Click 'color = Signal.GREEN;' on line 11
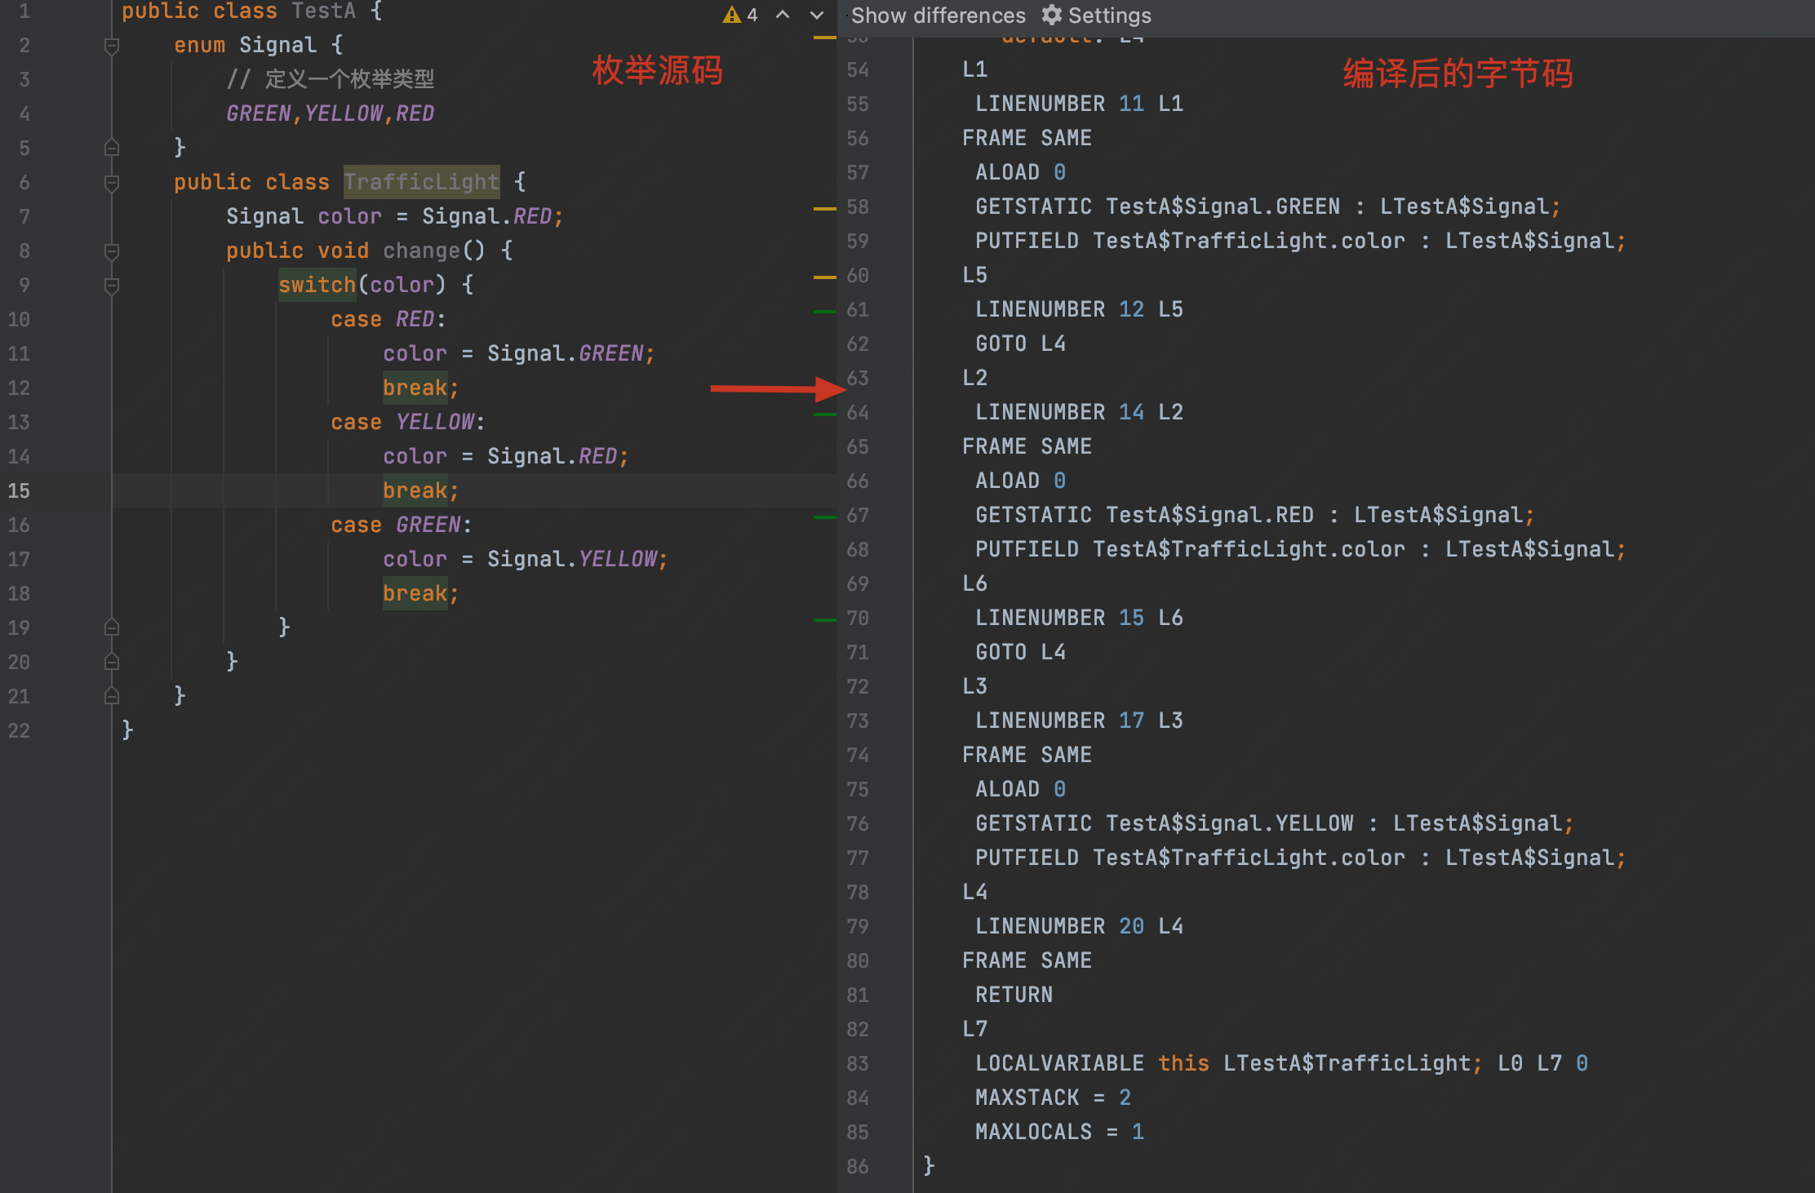Image resolution: width=1815 pixels, height=1193 pixels. [518, 353]
